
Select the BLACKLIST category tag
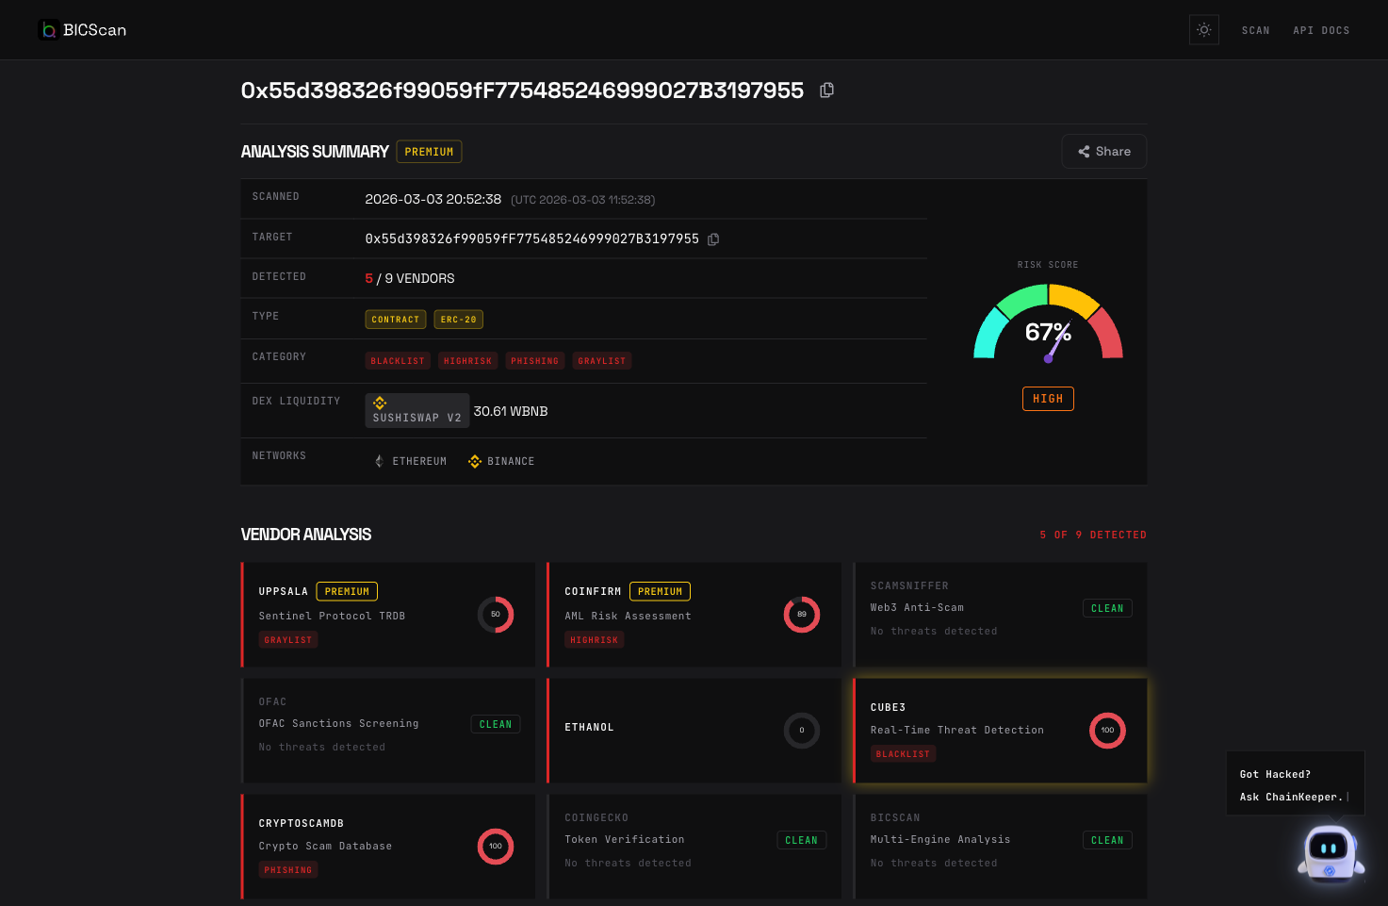[x=397, y=360]
